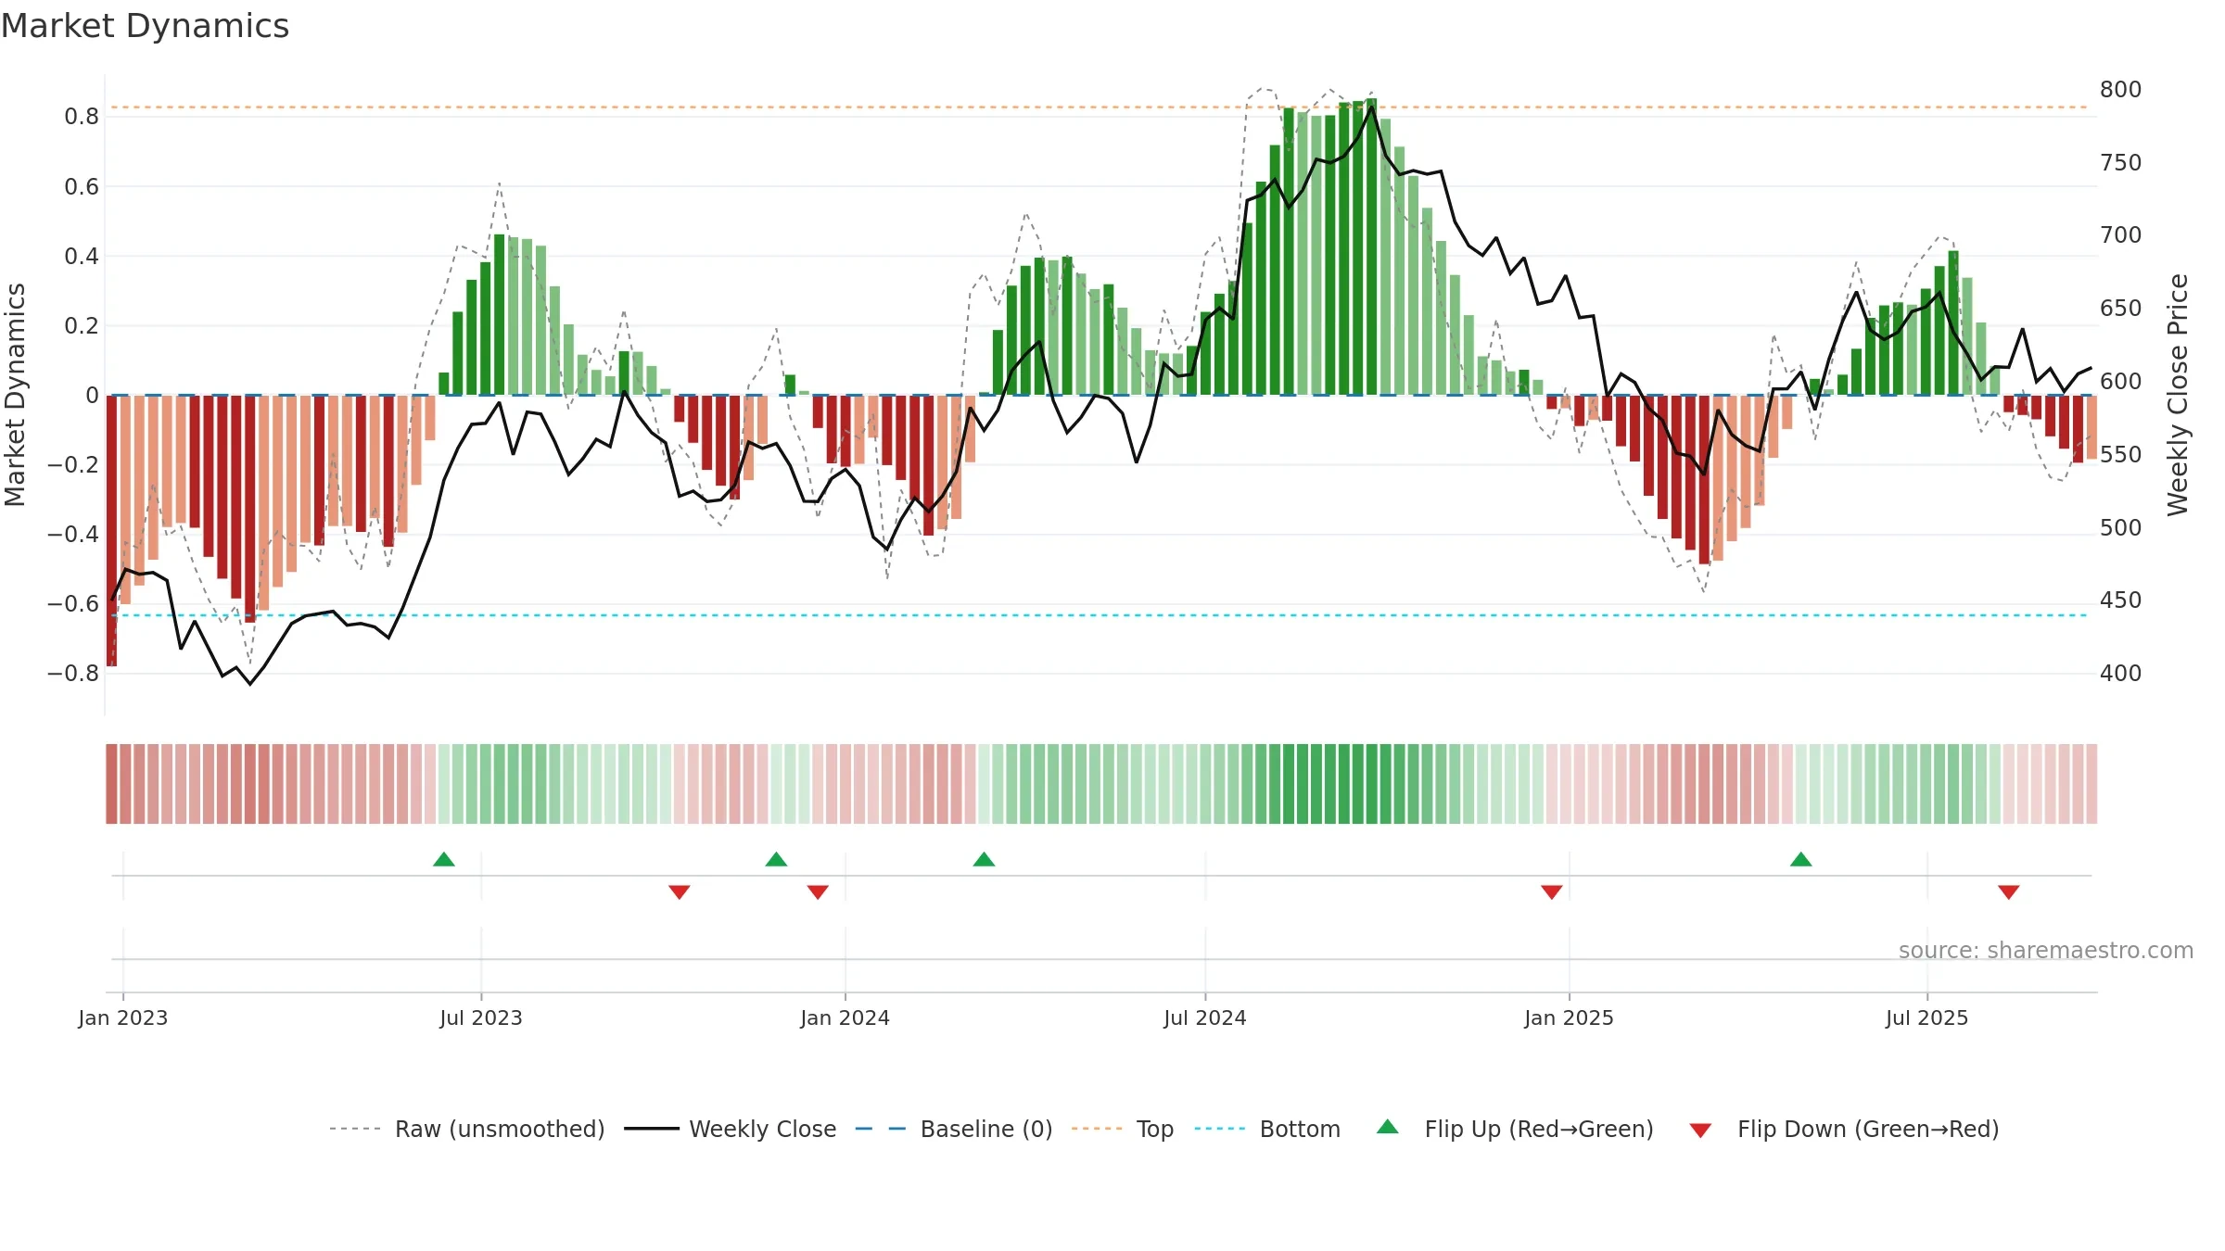Click the 800 price axis tick
Viewport: 2225px width, 1251px height.
[2121, 90]
